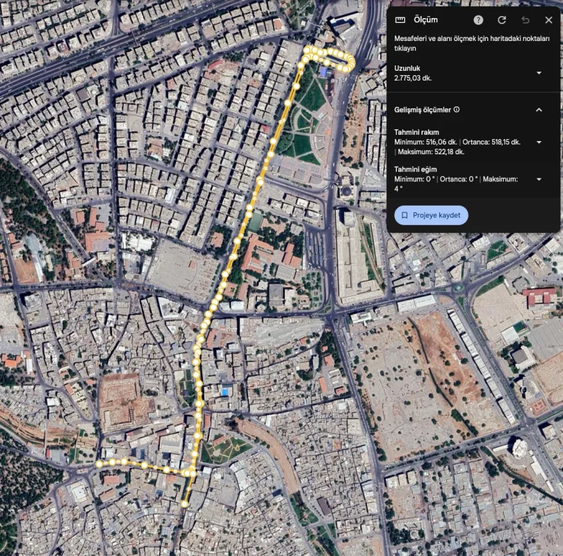
Task: Select the southernmost endpoint of the yellow path
Action: tap(184, 504)
